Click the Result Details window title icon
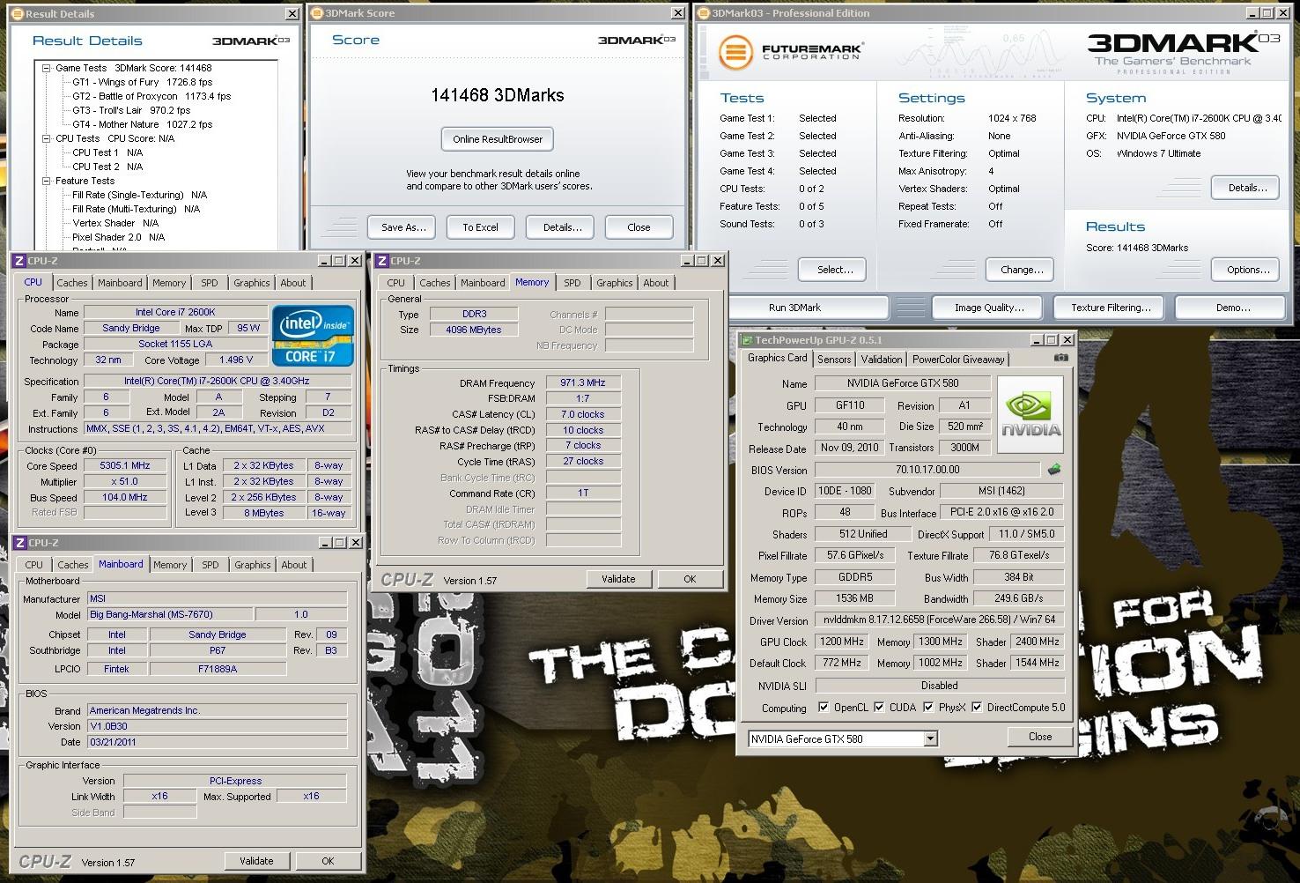This screenshot has width=1300, height=883. [18, 14]
